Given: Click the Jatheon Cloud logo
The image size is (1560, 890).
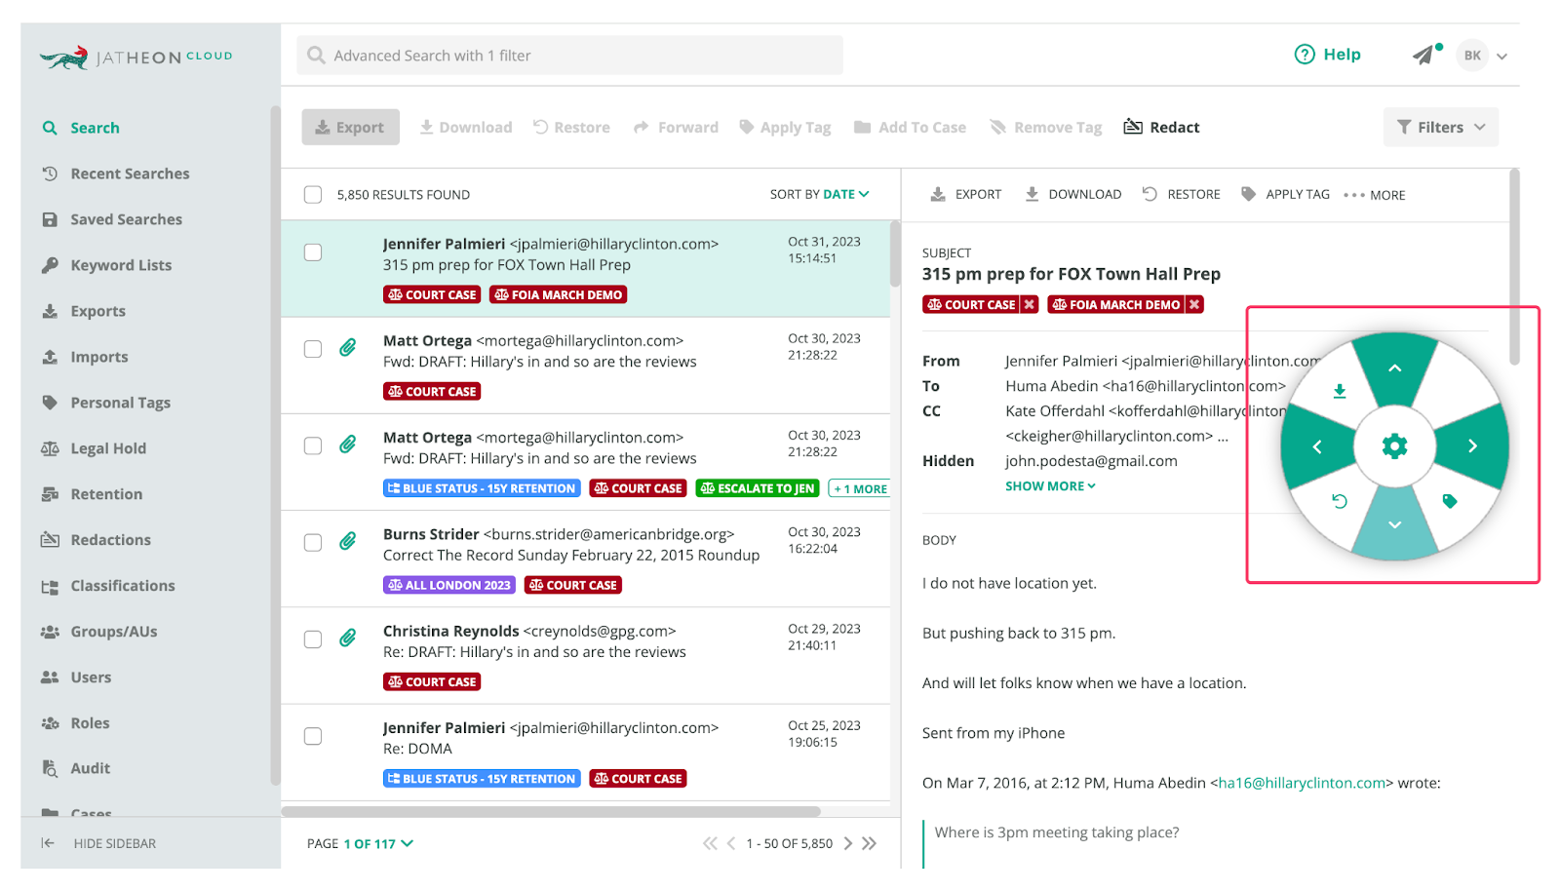Looking at the screenshot, I should pos(136,58).
